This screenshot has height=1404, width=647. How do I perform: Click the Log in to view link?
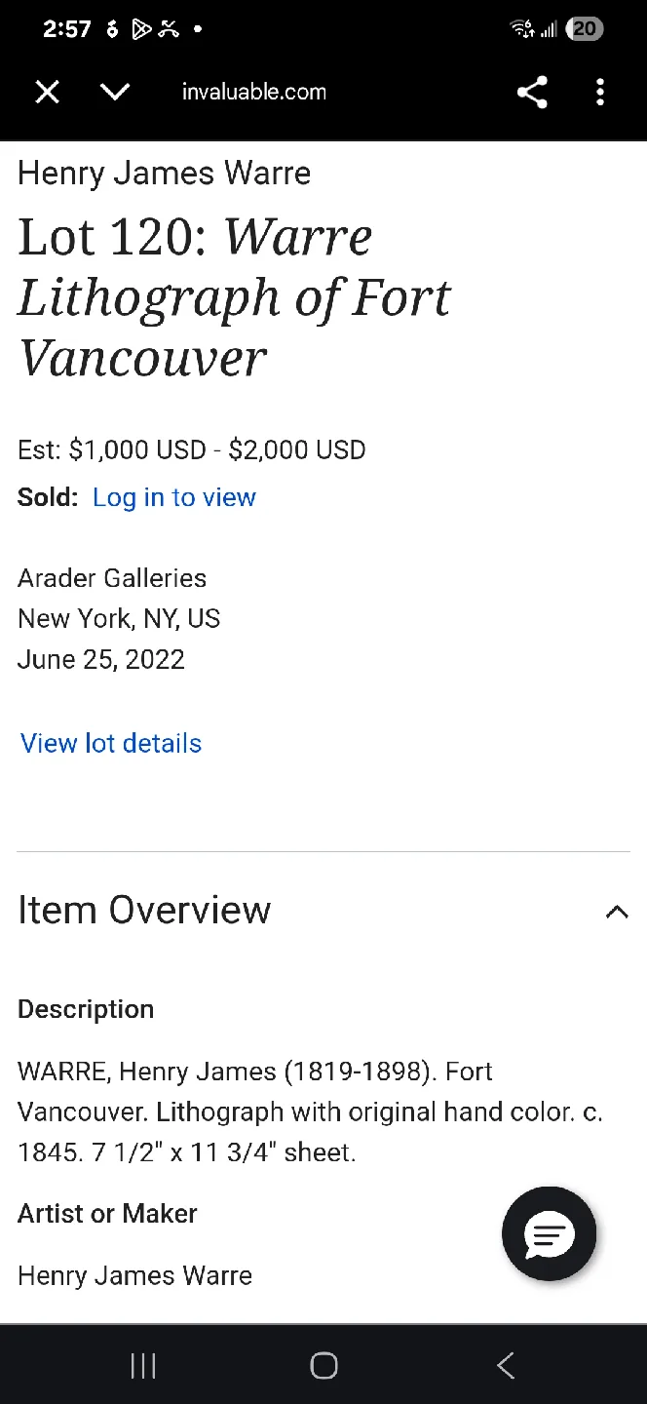tap(174, 497)
